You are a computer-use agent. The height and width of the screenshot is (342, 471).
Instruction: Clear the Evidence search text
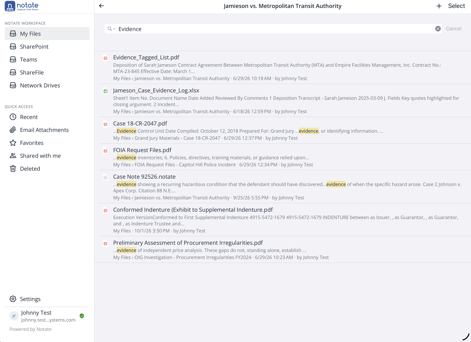click(x=438, y=28)
